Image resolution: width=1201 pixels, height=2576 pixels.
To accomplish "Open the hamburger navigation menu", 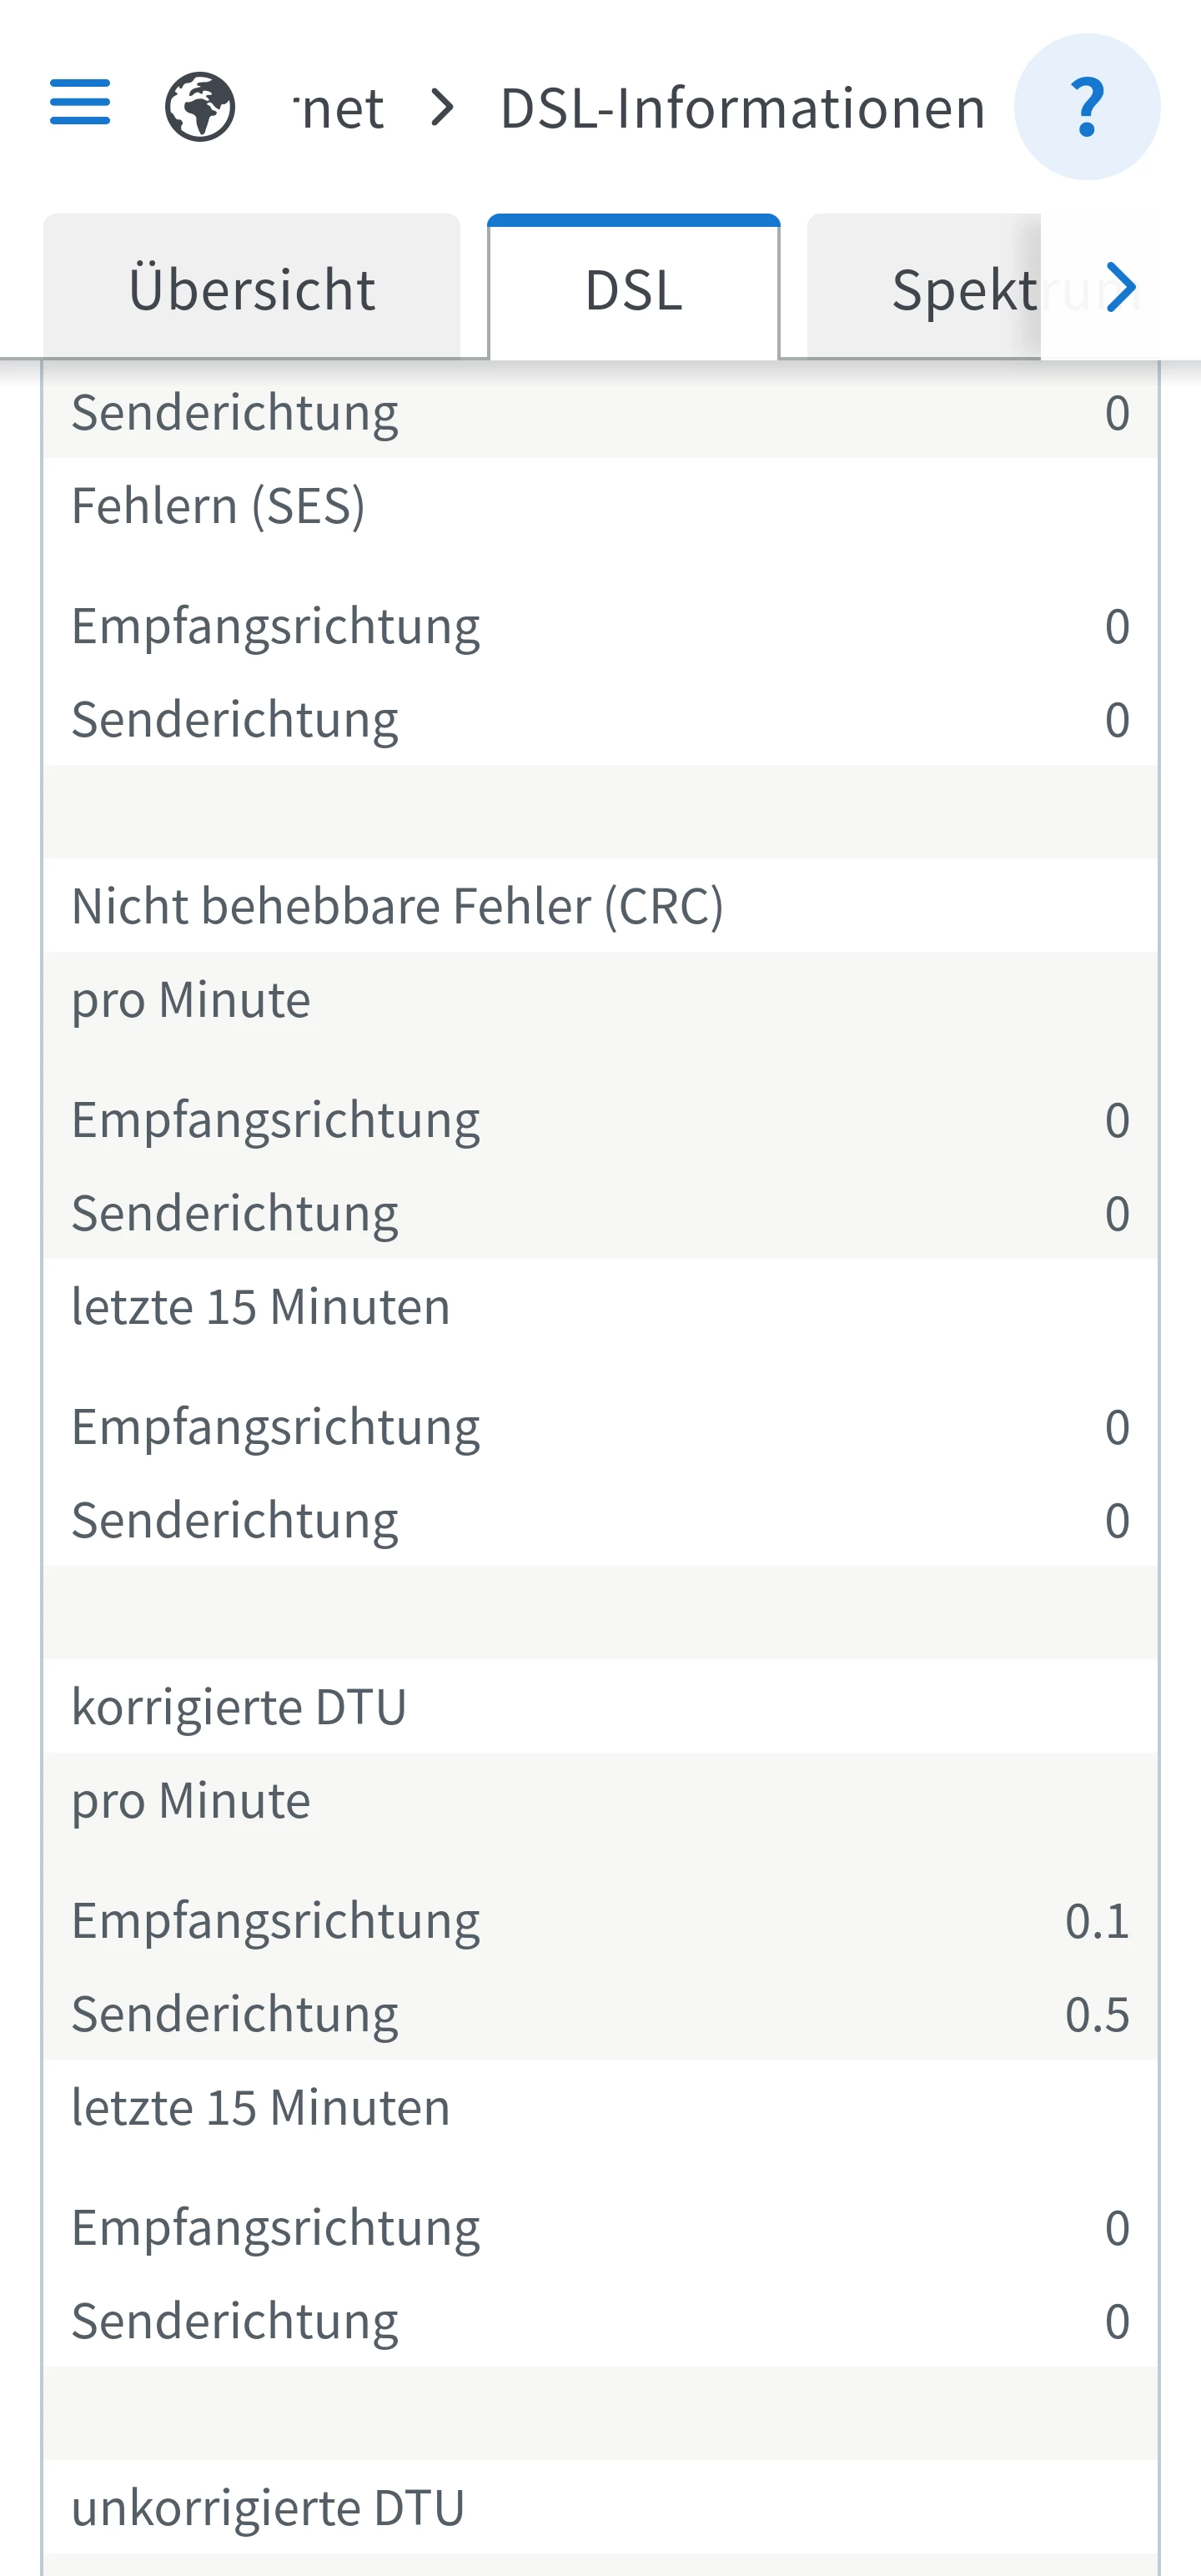I will [x=80, y=103].
